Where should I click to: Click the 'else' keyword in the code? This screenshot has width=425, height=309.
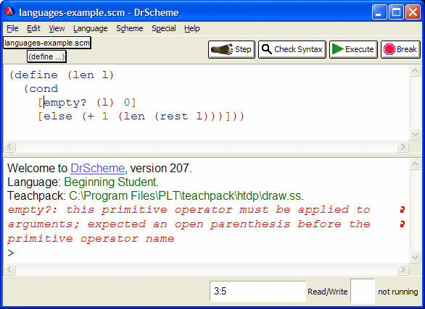(x=58, y=117)
